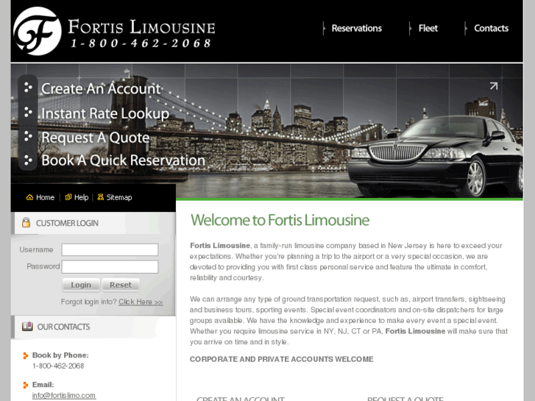Click the Create An Account banner link
The width and height of the screenshot is (535, 401).
click(101, 89)
